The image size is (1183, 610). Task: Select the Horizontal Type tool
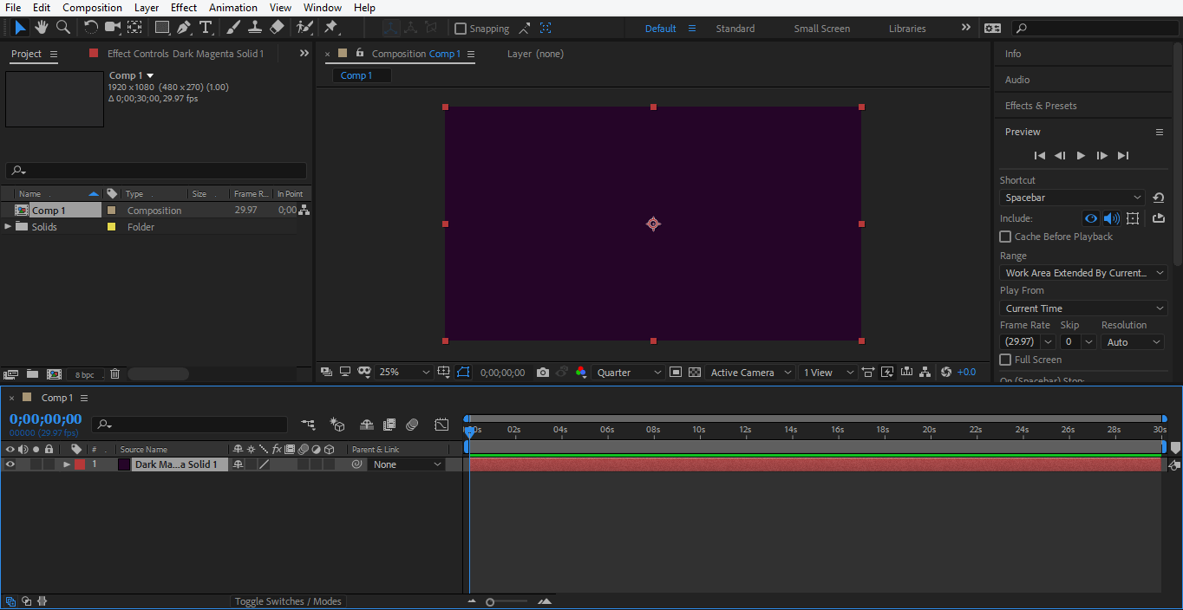click(206, 28)
